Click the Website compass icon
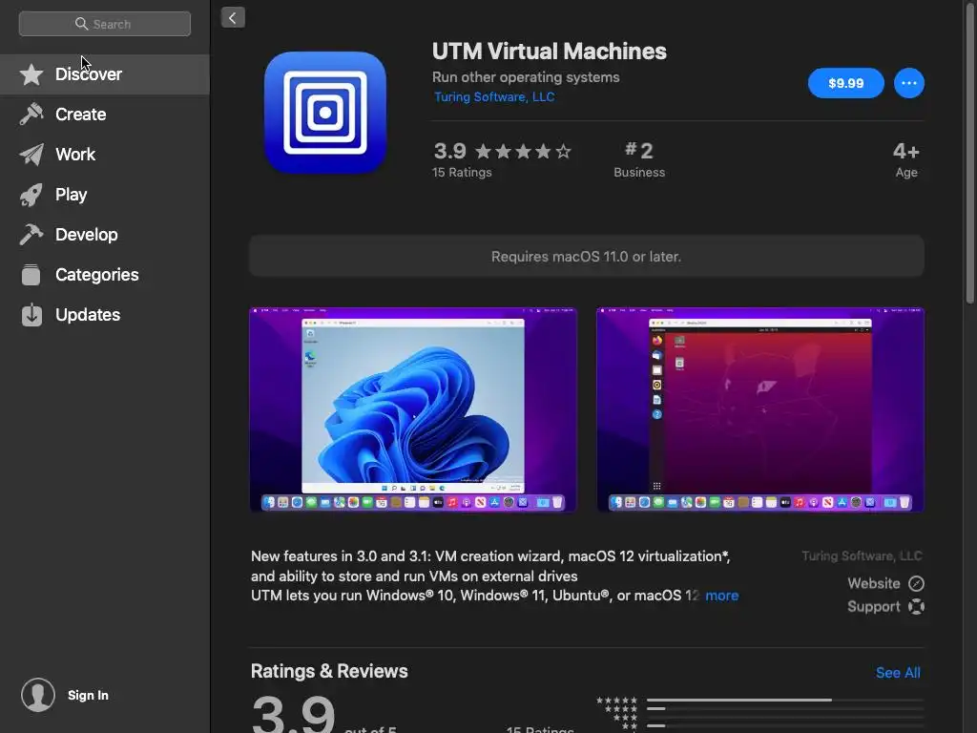The image size is (977, 733). click(x=916, y=584)
